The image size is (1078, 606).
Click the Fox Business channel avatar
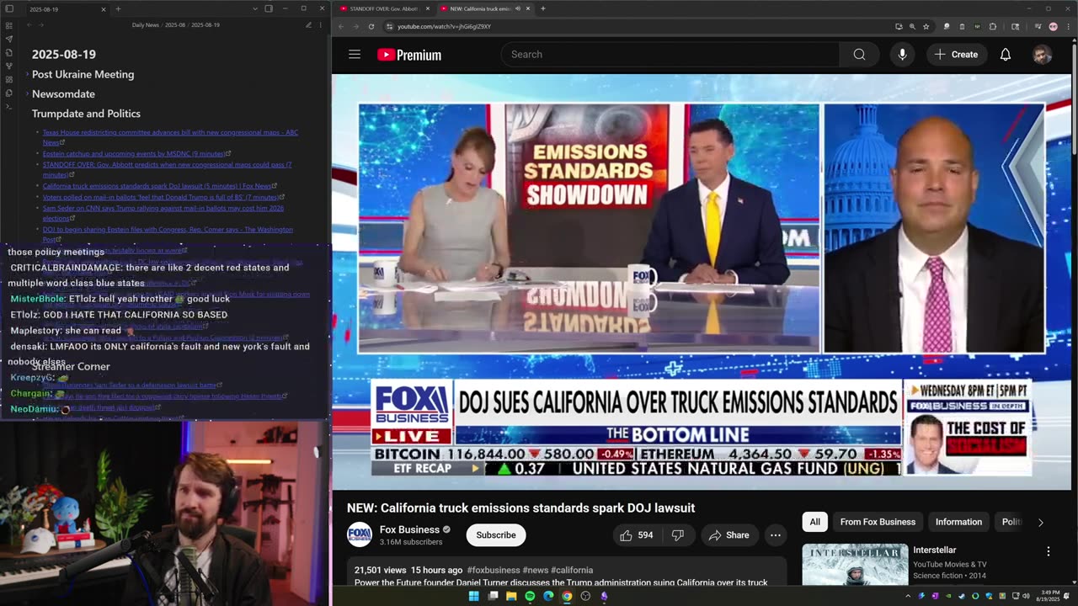pos(360,534)
